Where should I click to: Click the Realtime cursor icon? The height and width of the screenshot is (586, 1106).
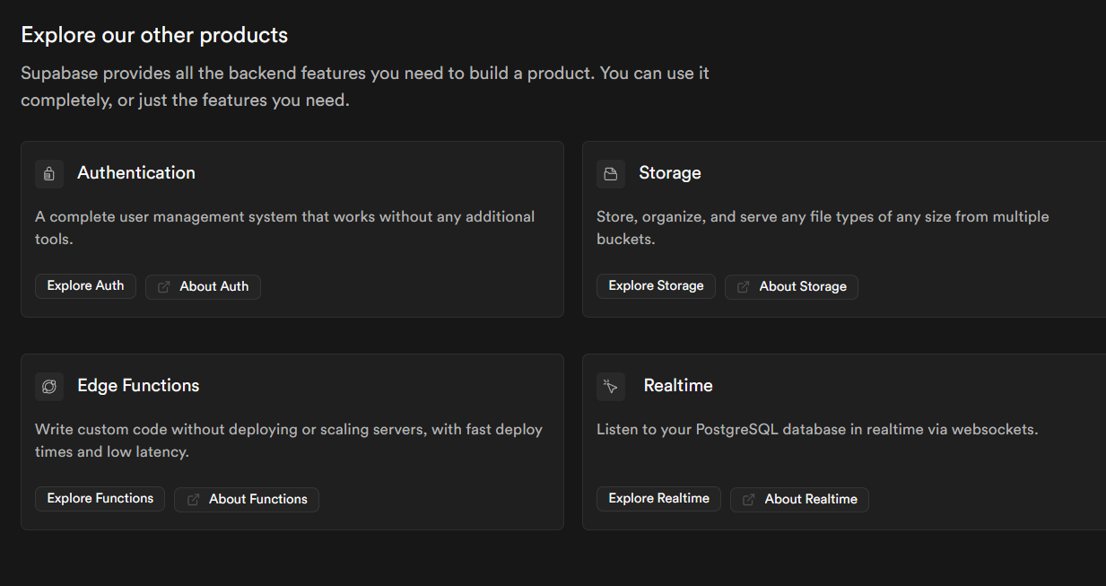pos(611,387)
